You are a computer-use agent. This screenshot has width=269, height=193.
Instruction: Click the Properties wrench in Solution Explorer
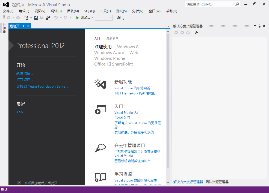pos(196,32)
